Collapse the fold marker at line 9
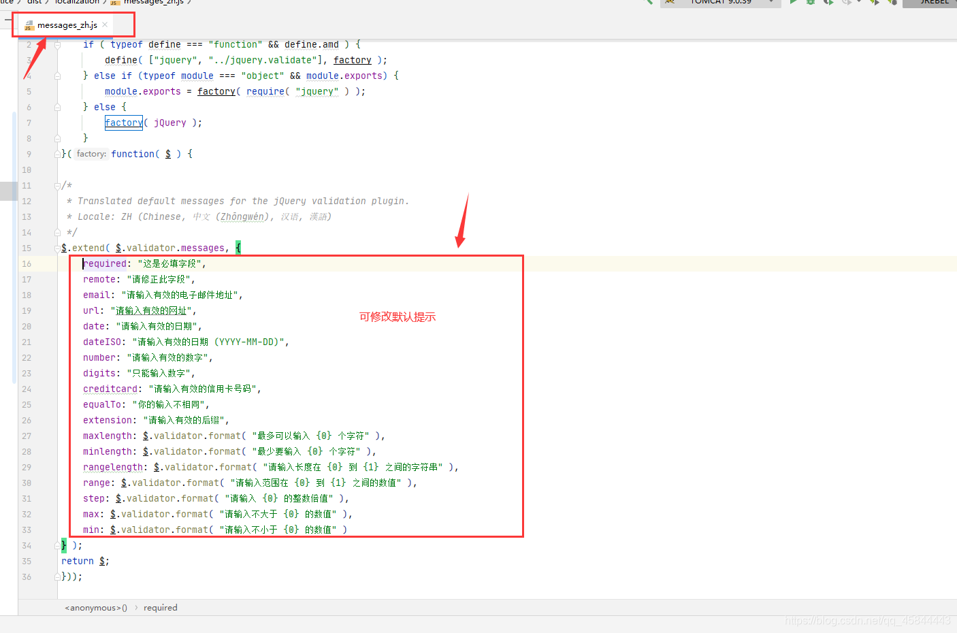 58,155
